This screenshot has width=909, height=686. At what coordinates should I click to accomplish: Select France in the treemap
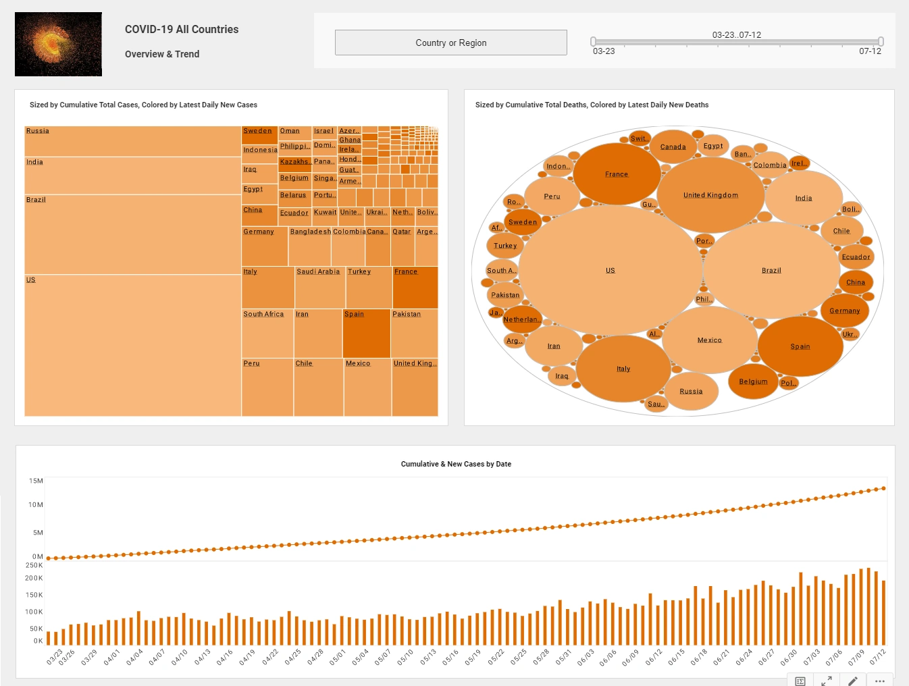click(x=415, y=287)
